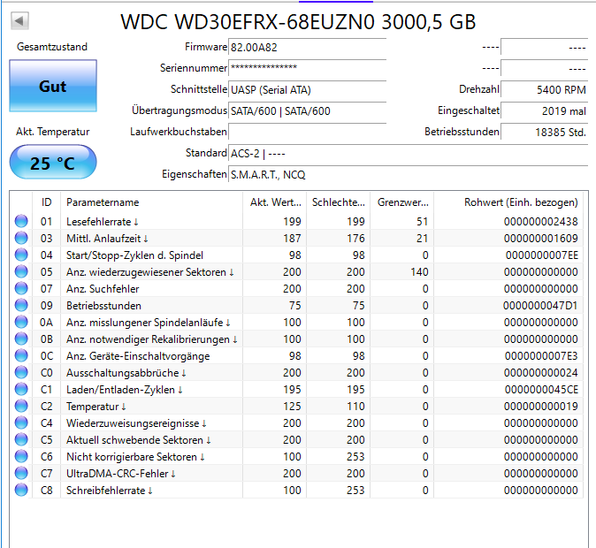Screen dimensions: 596x548
Task: Click status orb for Anz. Suchfehler row
Action: [x=21, y=288]
